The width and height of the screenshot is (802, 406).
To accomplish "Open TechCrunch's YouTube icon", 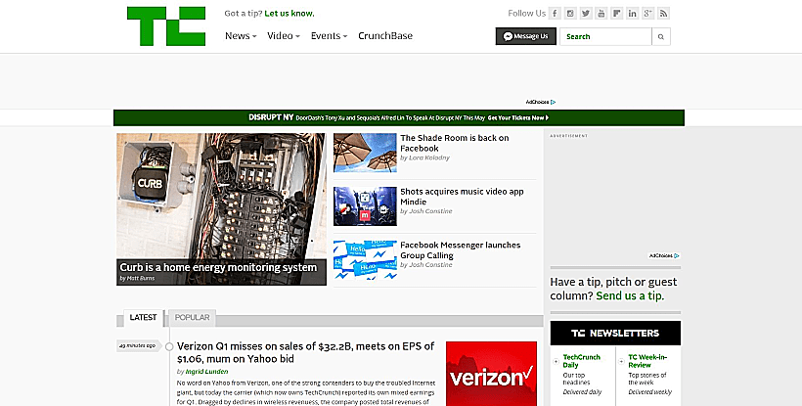I will point(601,14).
